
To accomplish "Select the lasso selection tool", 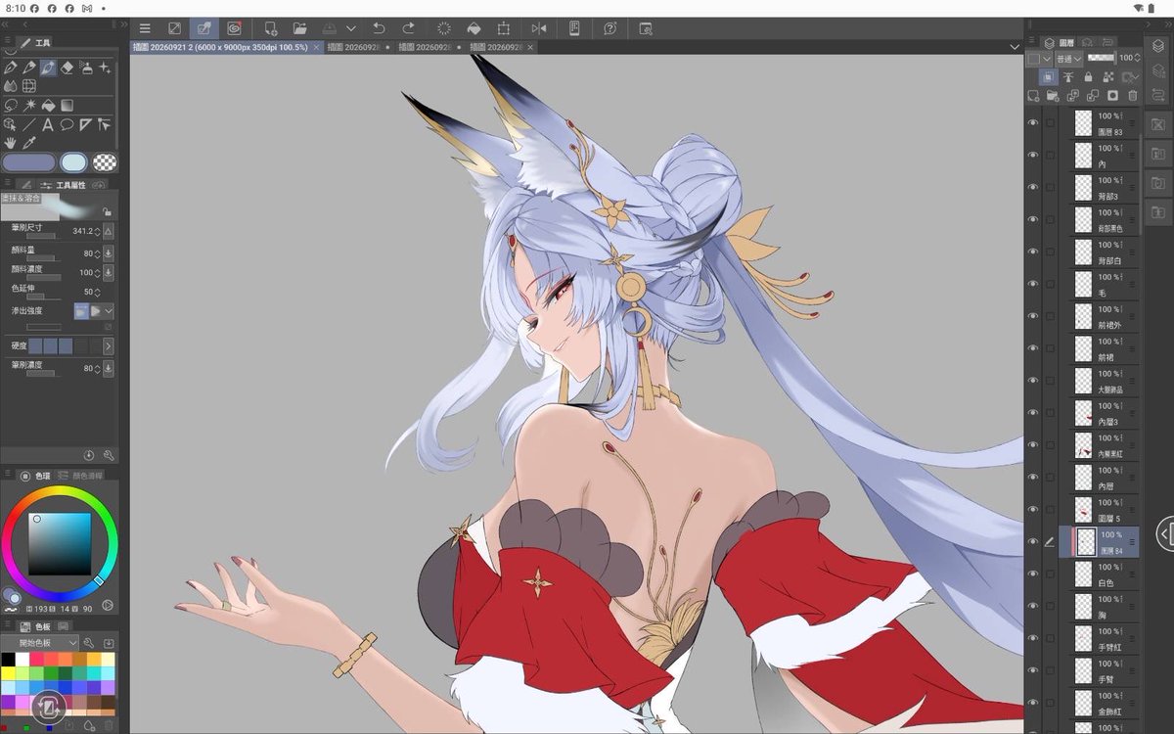I will 10,105.
